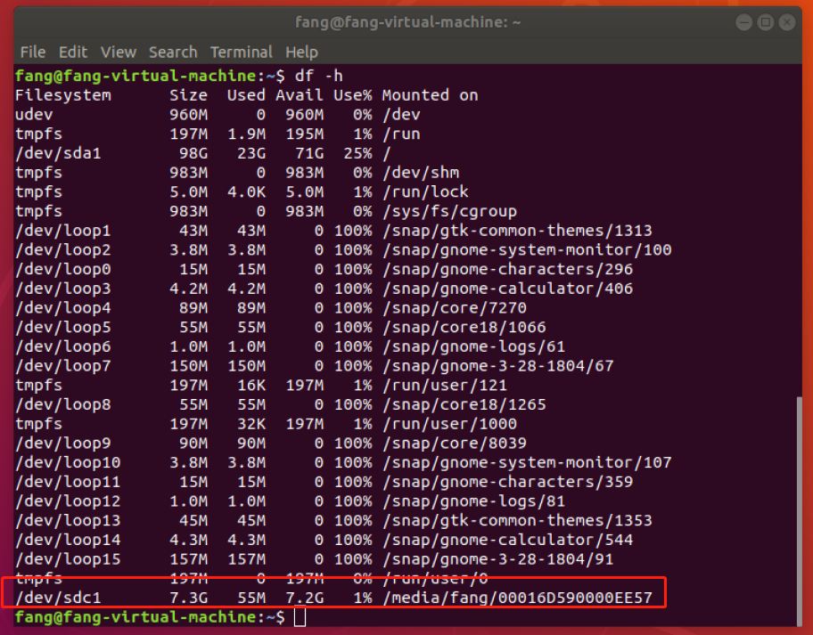813x635 pixels.
Task: Open the Search menu
Action: coord(173,52)
